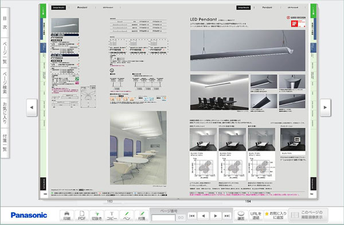Open the 履歴 history icon
The image size is (344, 225).
click(x=241, y=216)
